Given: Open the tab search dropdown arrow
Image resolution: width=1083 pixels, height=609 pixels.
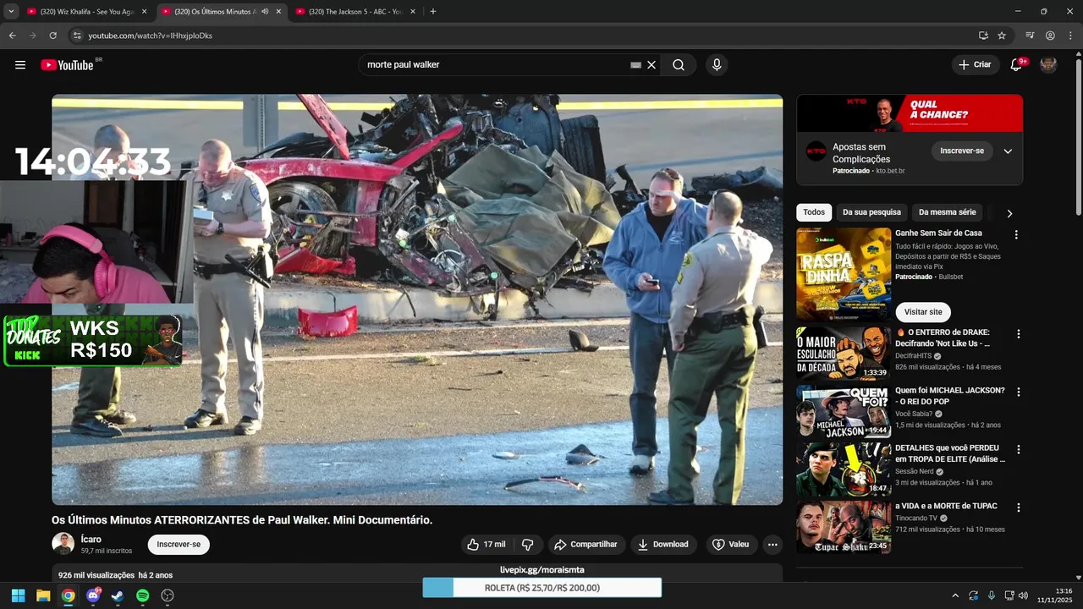Looking at the screenshot, I should coord(11,12).
